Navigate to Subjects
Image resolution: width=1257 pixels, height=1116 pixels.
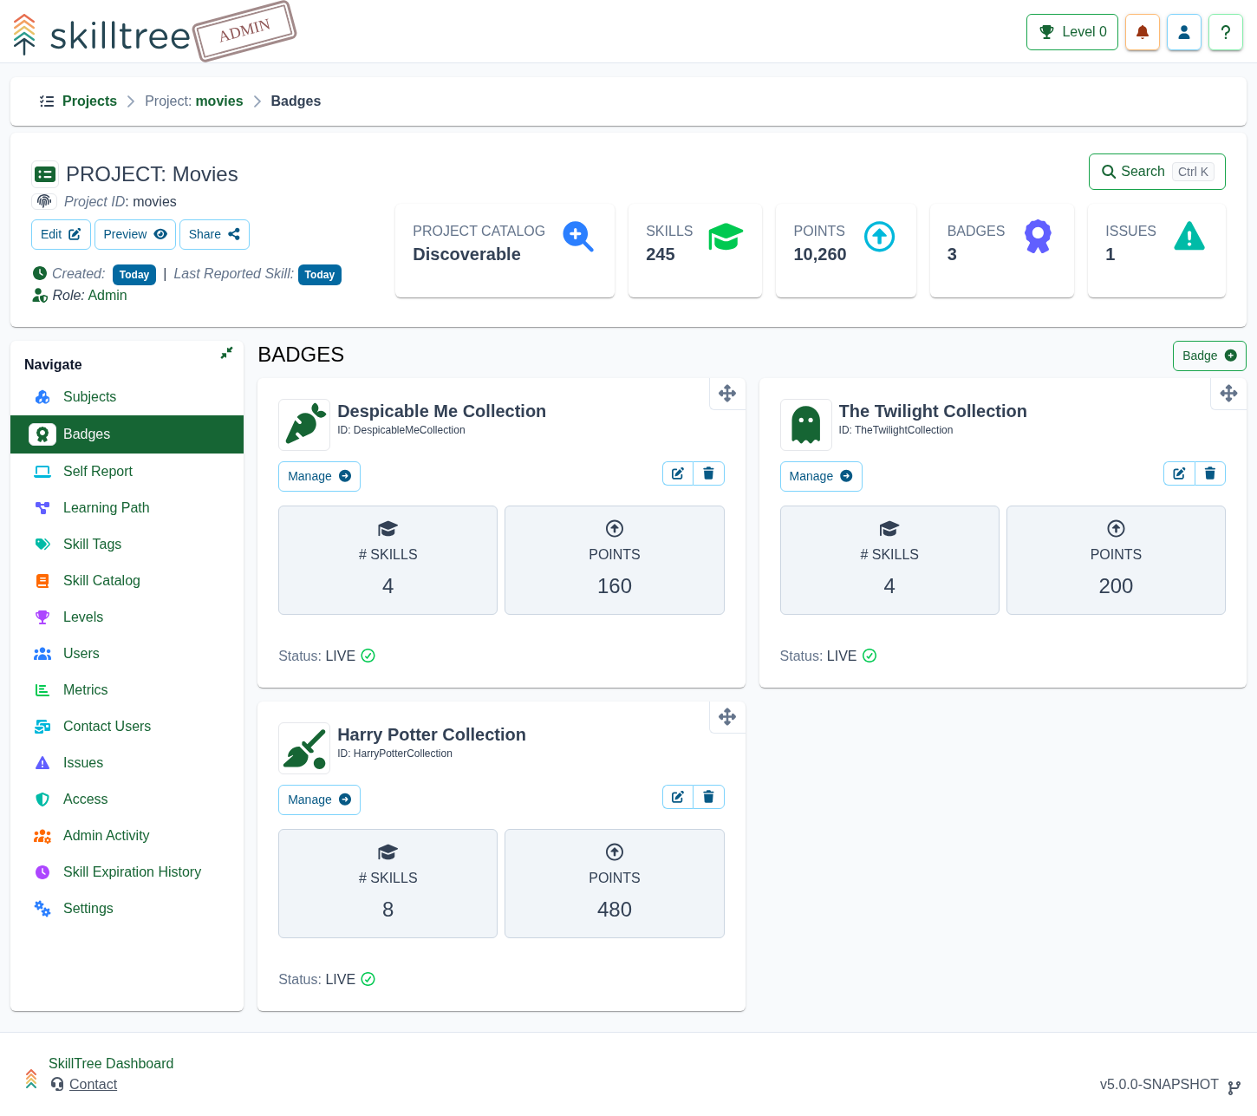point(127,397)
